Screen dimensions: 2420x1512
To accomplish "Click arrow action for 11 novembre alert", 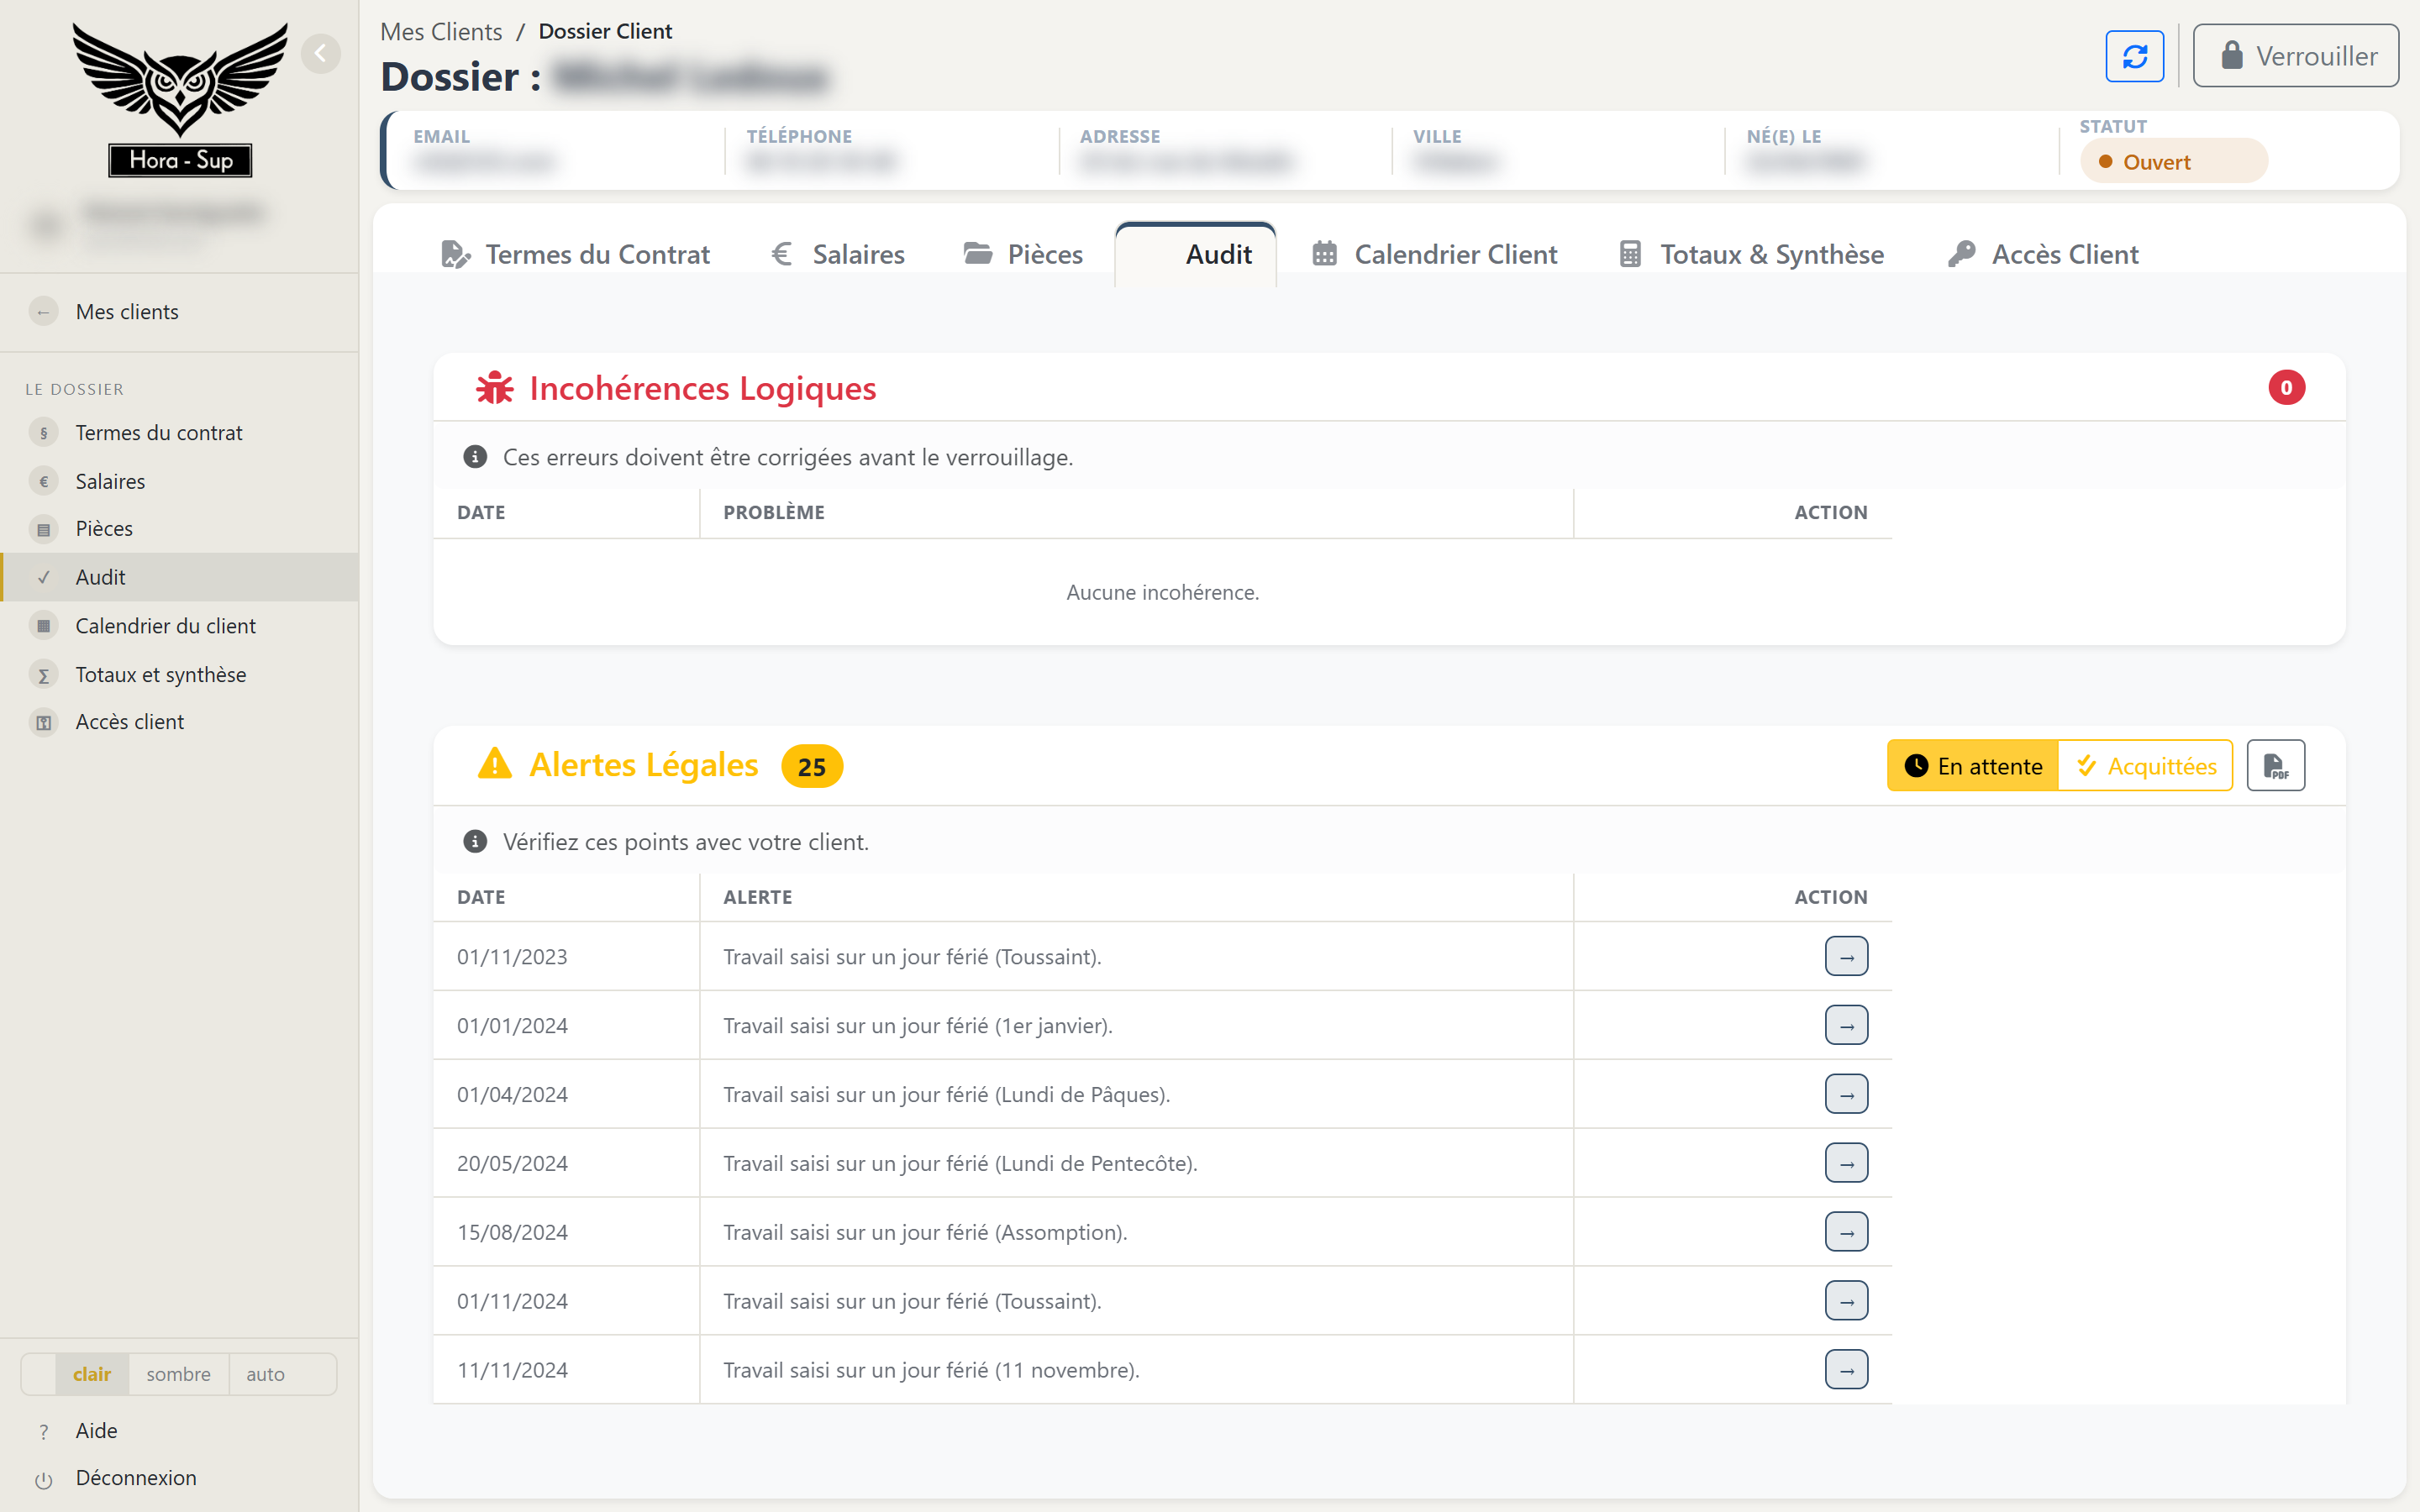I will [x=1846, y=1370].
